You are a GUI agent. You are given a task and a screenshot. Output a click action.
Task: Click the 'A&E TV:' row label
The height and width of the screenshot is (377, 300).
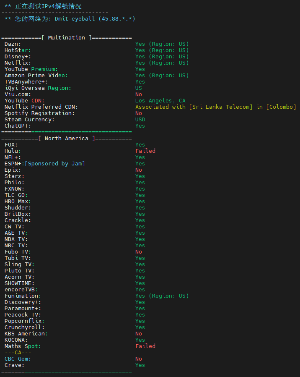(x=16, y=233)
